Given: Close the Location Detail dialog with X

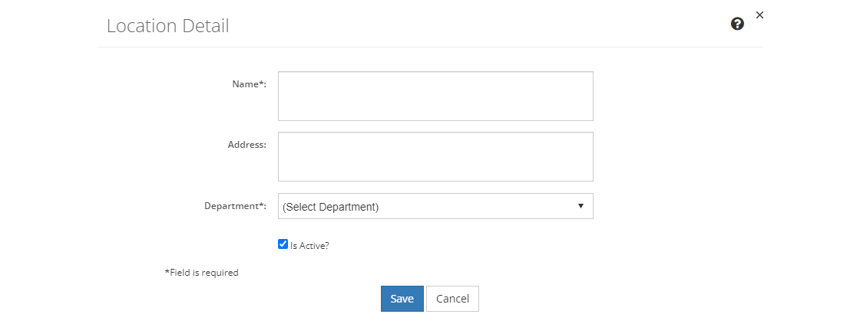Looking at the screenshot, I should [759, 15].
